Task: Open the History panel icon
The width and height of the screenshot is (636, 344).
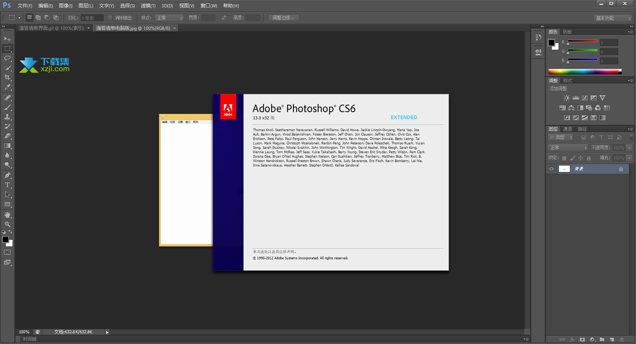Action: 539,37
